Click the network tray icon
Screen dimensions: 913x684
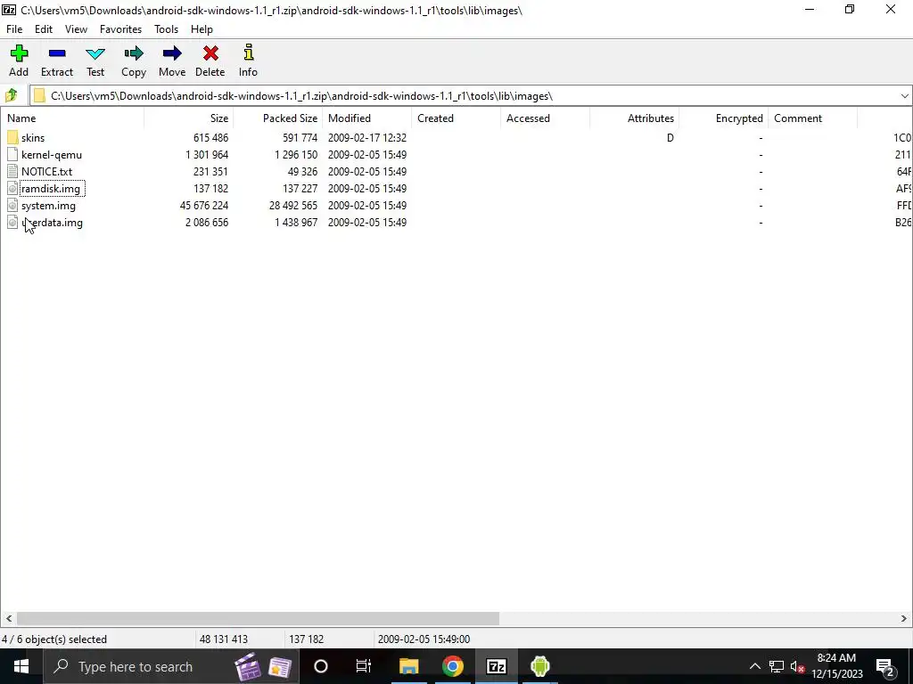[777, 666]
